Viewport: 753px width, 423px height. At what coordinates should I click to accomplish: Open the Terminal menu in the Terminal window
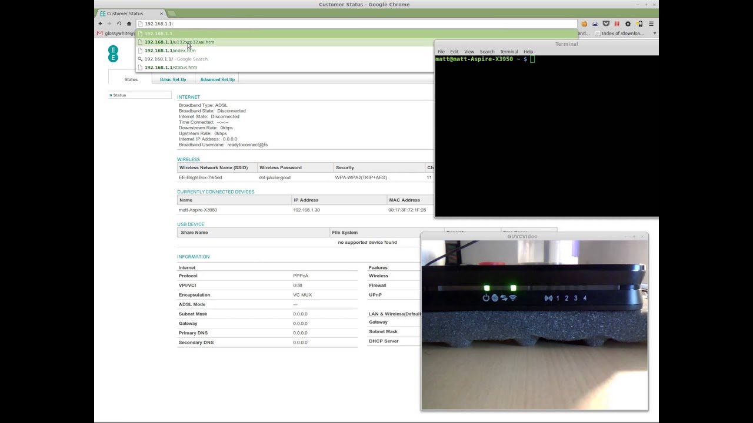click(509, 52)
